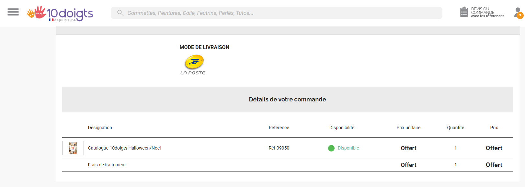This screenshot has height=187, width=525.
Task: Open the user account icon
Action: coord(517,12)
